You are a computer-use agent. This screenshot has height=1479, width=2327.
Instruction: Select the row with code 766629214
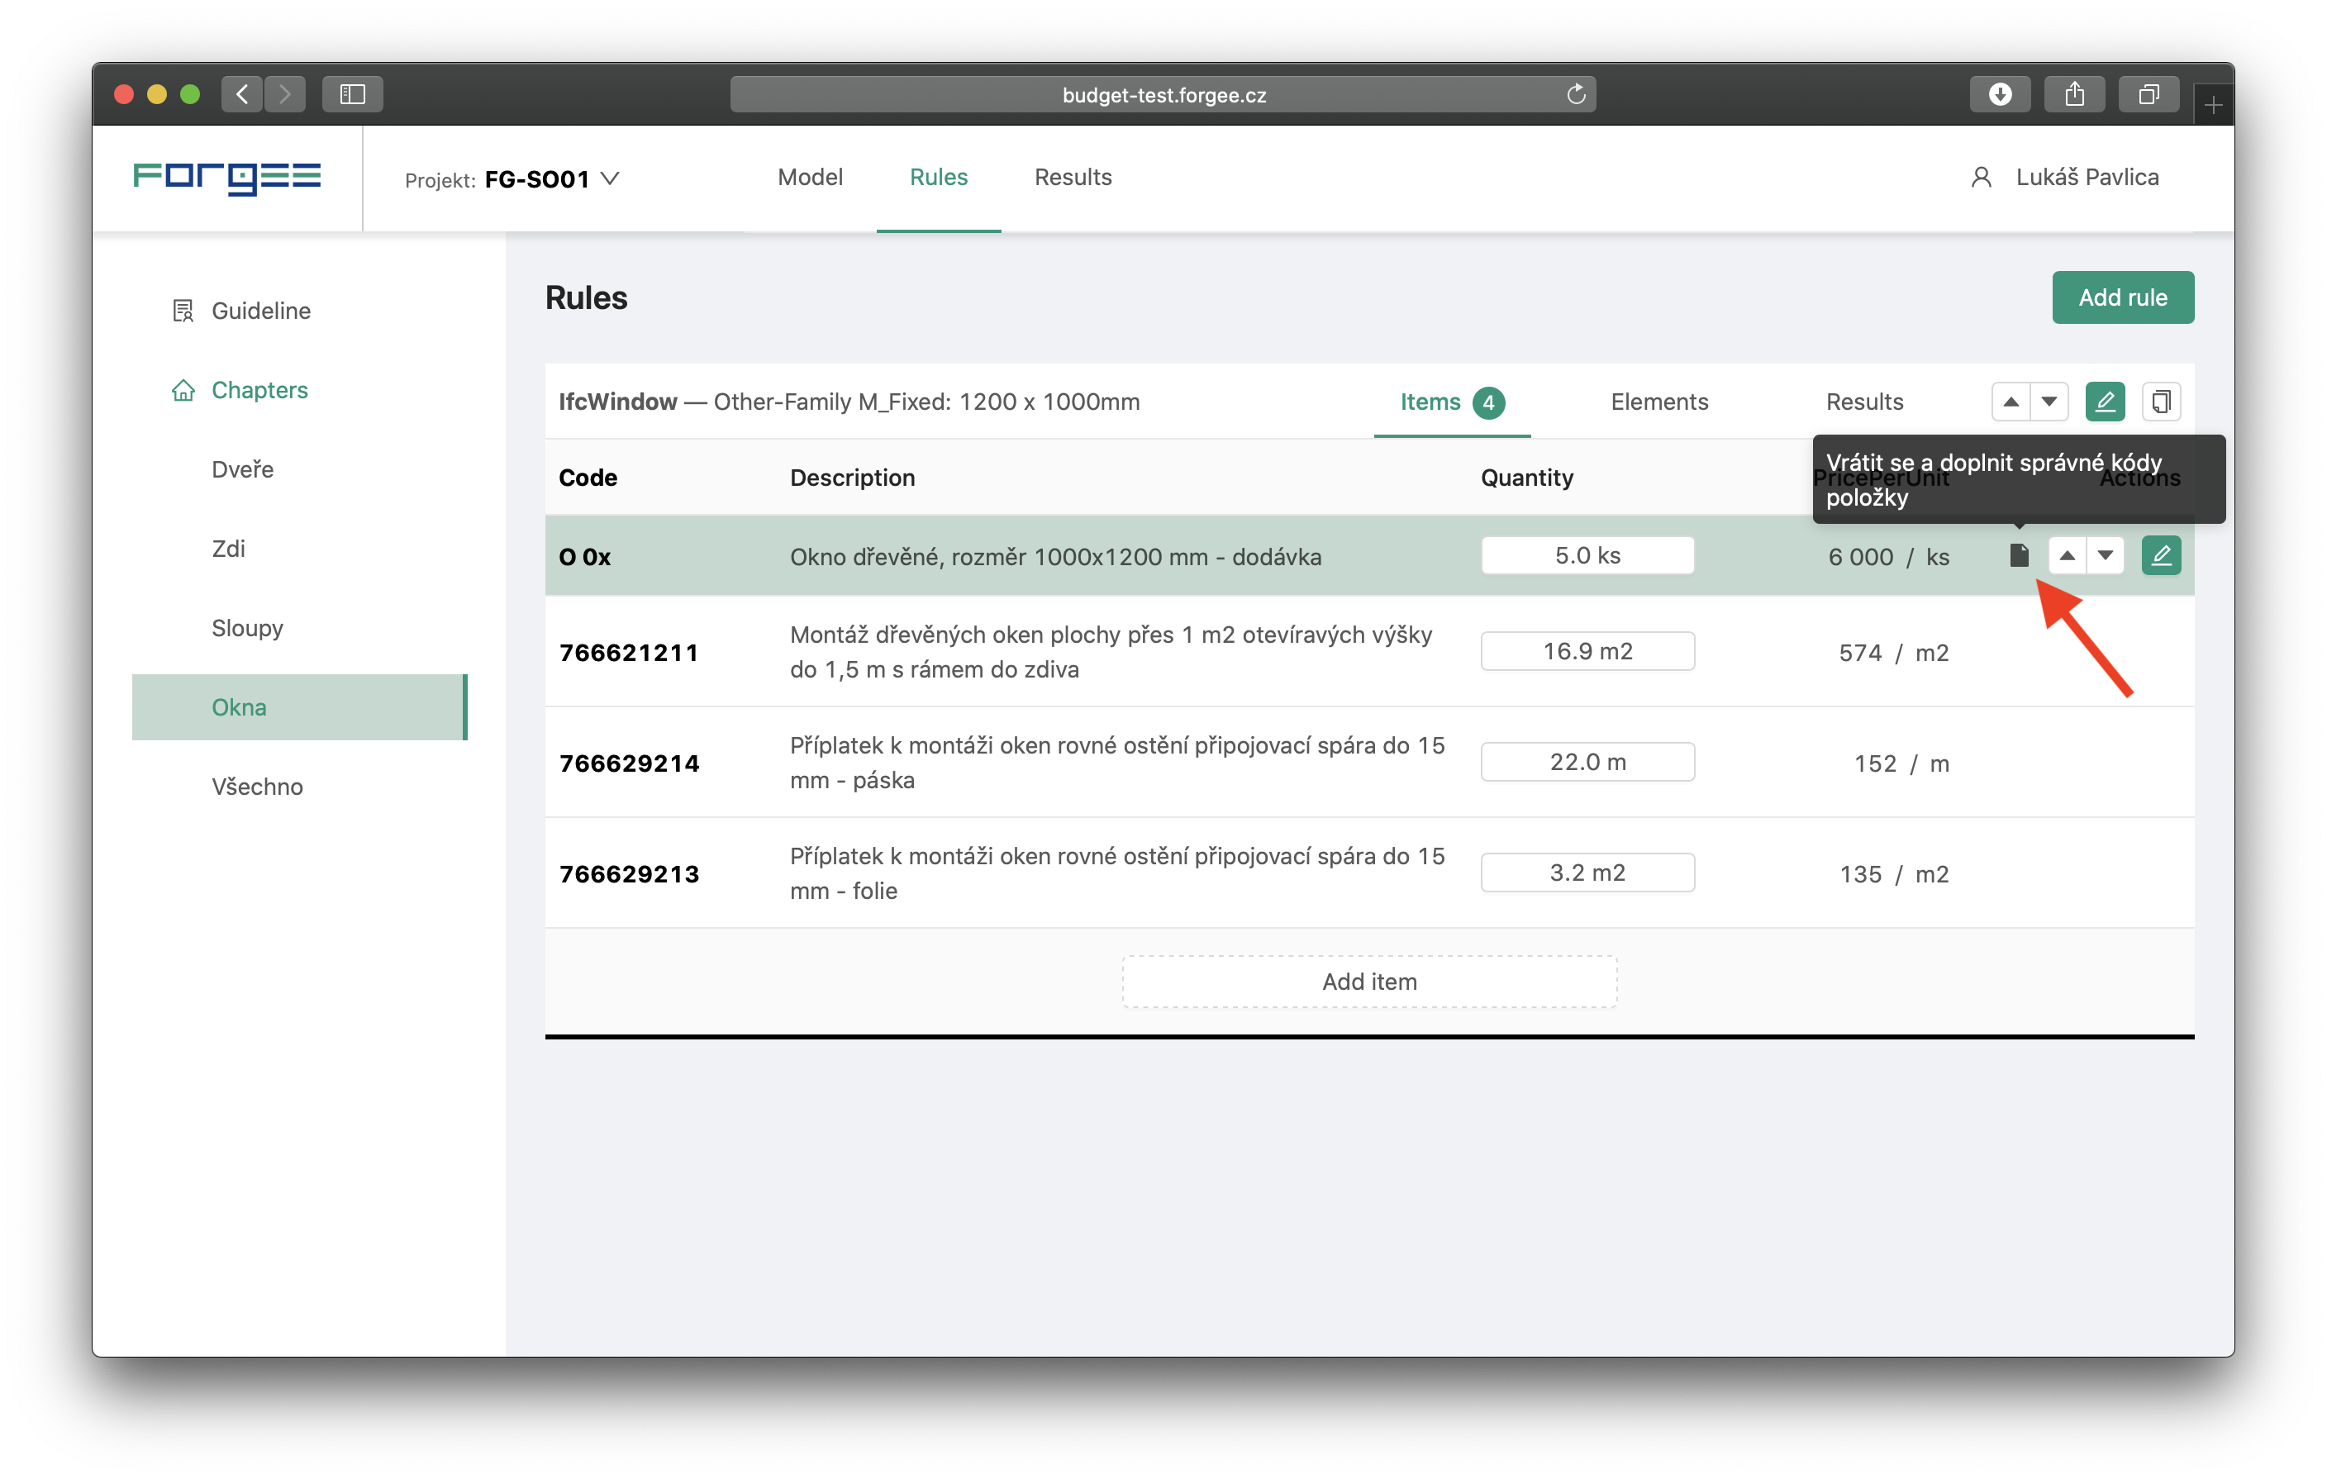click(x=1369, y=763)
